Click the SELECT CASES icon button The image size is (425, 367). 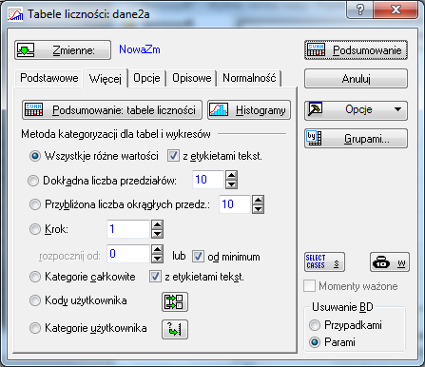point(324,262)
